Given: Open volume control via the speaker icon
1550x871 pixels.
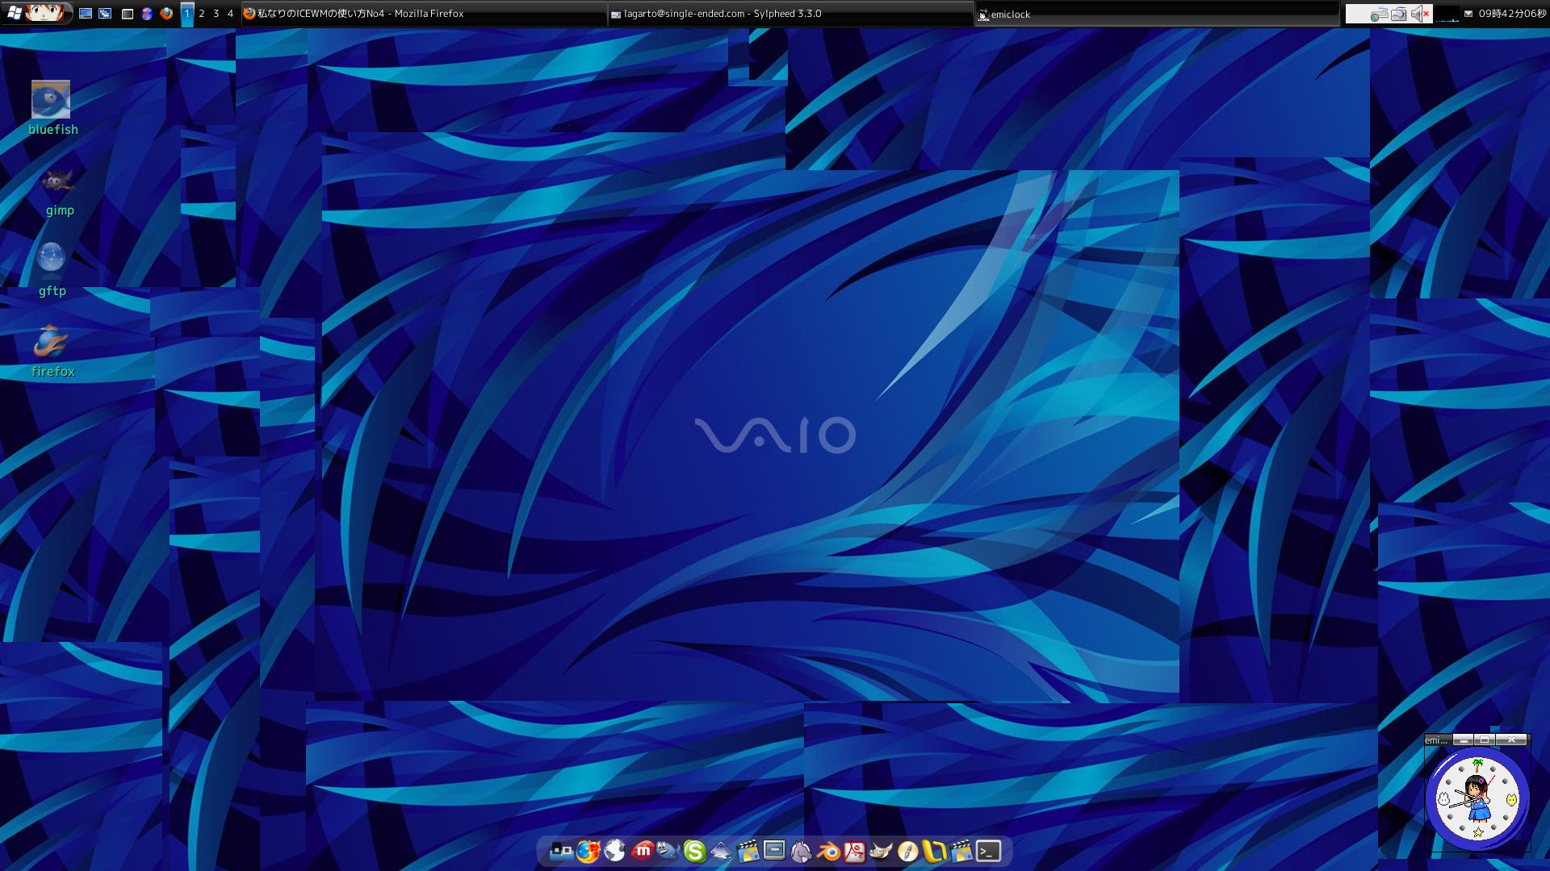Looking at the screenshot, I should click(1418, 14).
